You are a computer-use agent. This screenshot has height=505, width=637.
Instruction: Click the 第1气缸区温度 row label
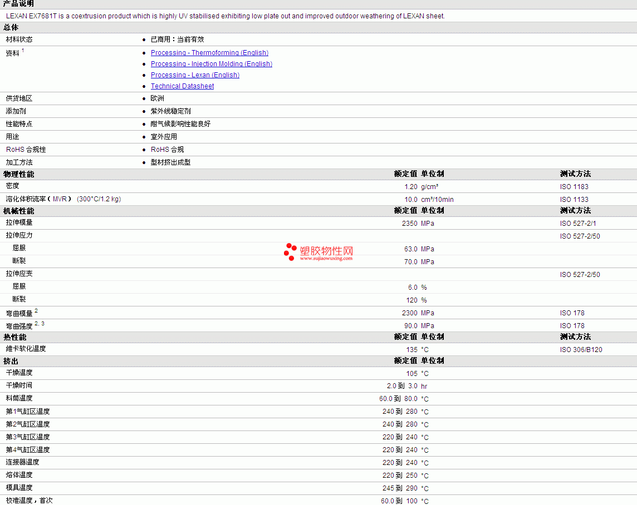28,412
